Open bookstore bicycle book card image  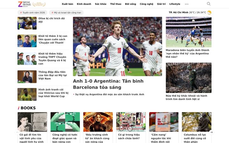coord(131,122)
